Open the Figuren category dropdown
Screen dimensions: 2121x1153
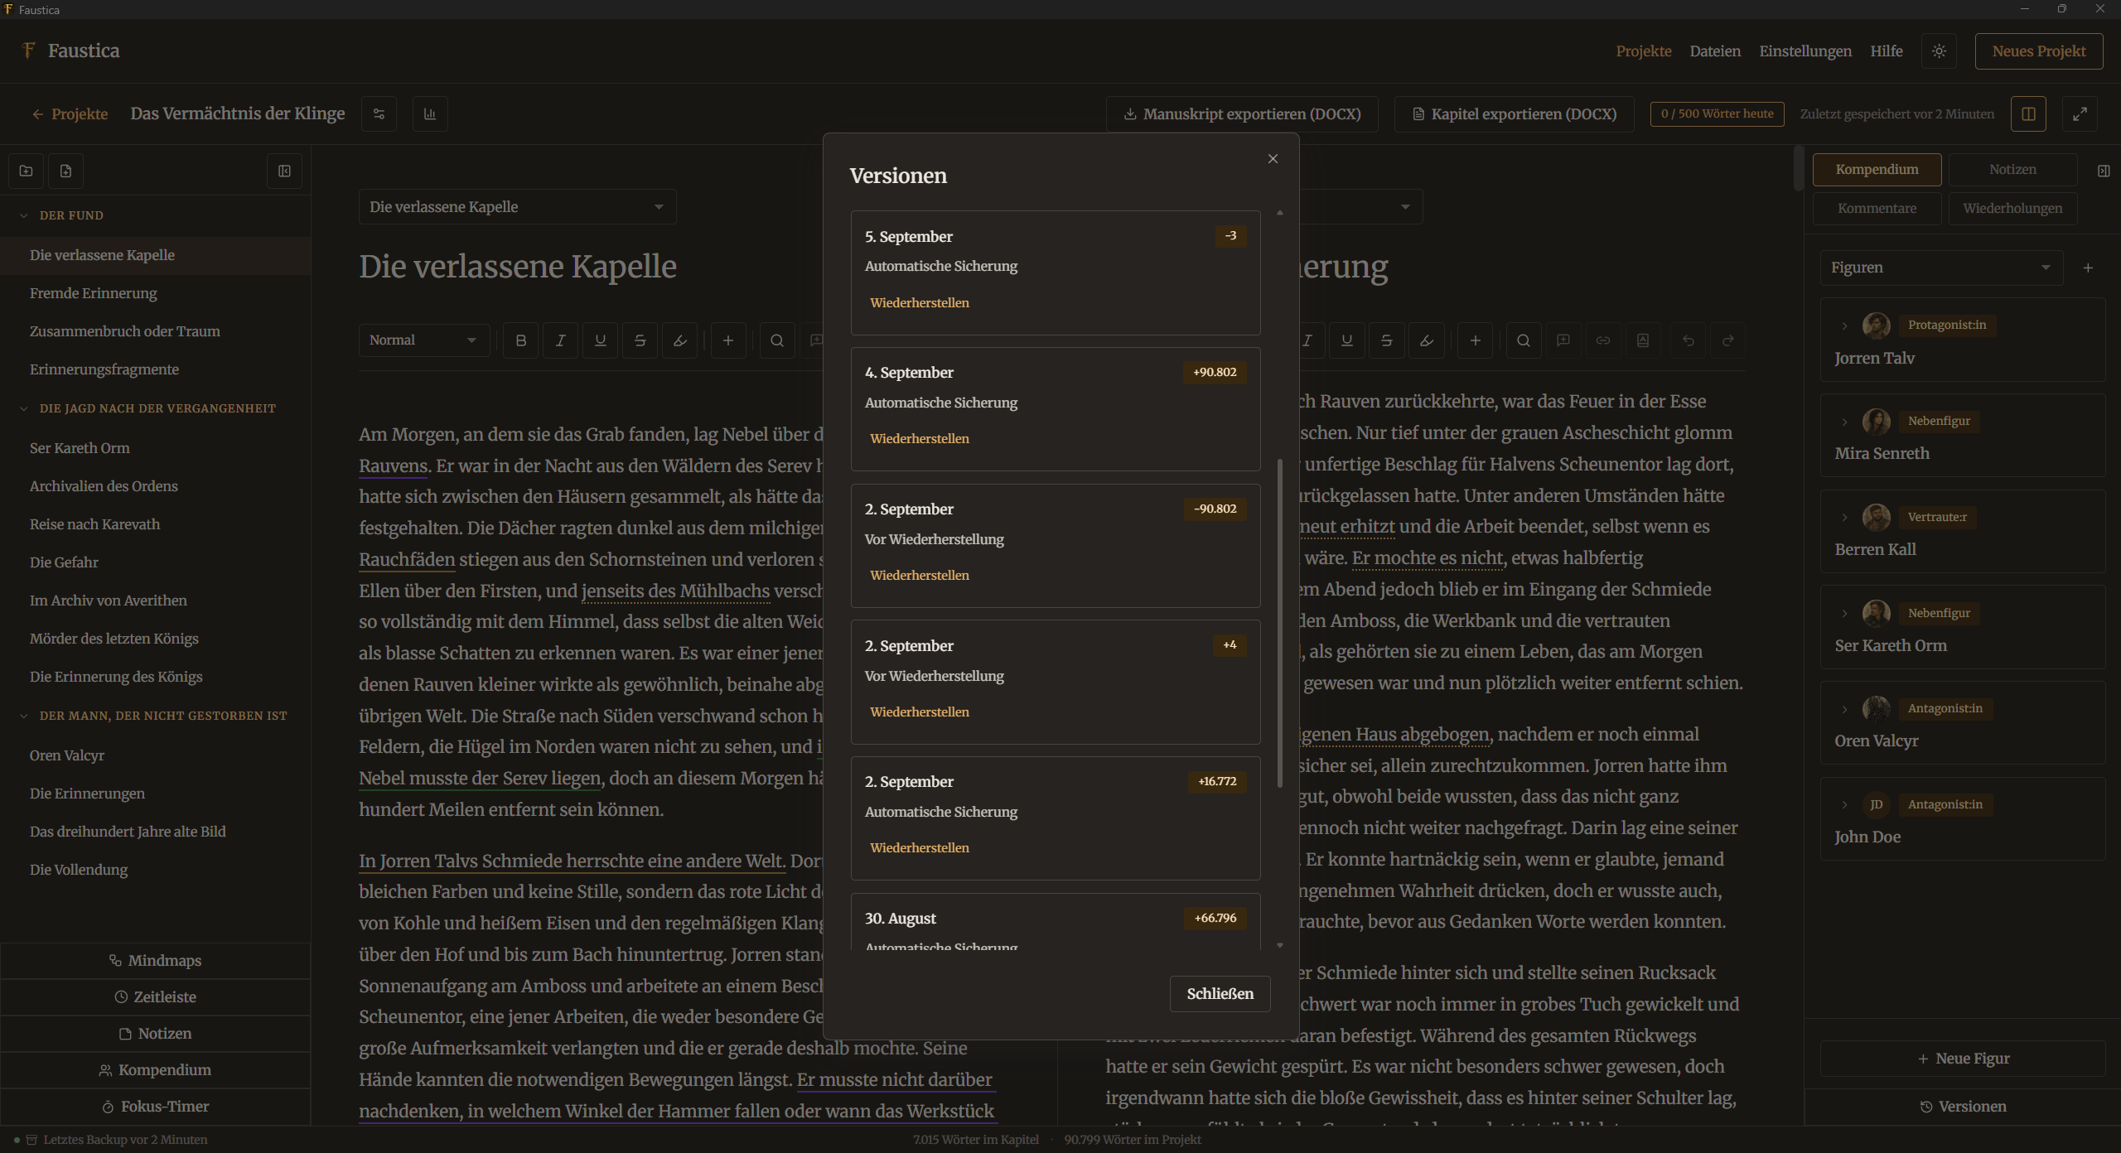pos(1940,268)
